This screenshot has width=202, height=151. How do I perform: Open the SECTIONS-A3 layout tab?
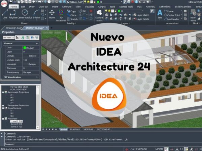pos(103,129)
